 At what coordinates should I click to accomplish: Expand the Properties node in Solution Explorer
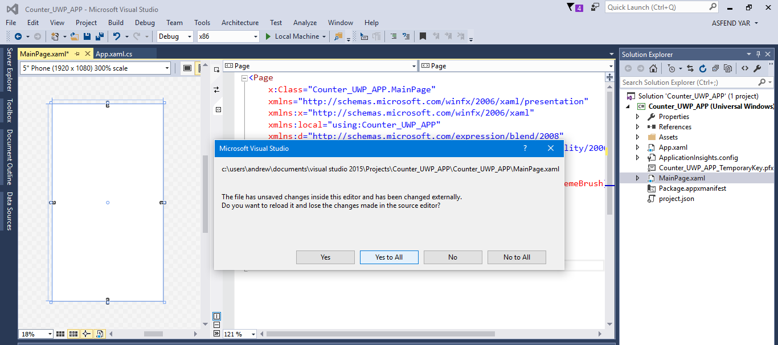tap(638, 117)
